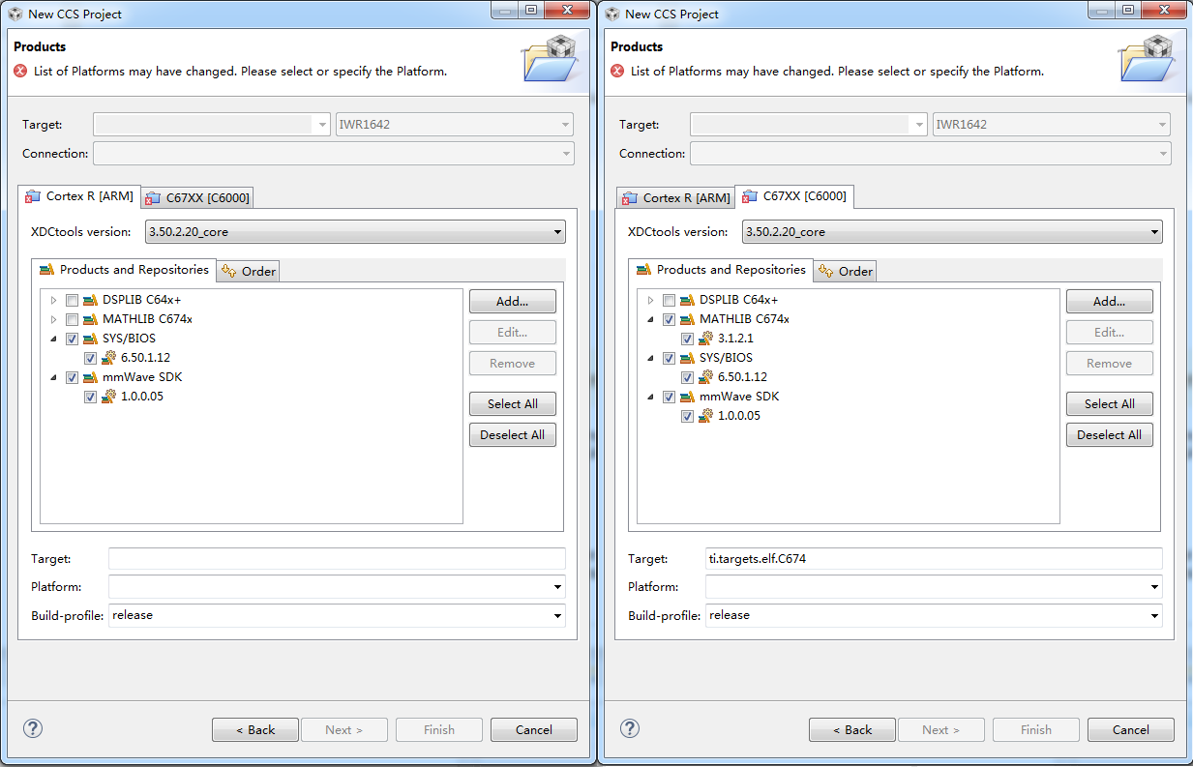Open XDCtools version dropdown in left dialog
1193x767 pixels.
[x=355, y=232]
